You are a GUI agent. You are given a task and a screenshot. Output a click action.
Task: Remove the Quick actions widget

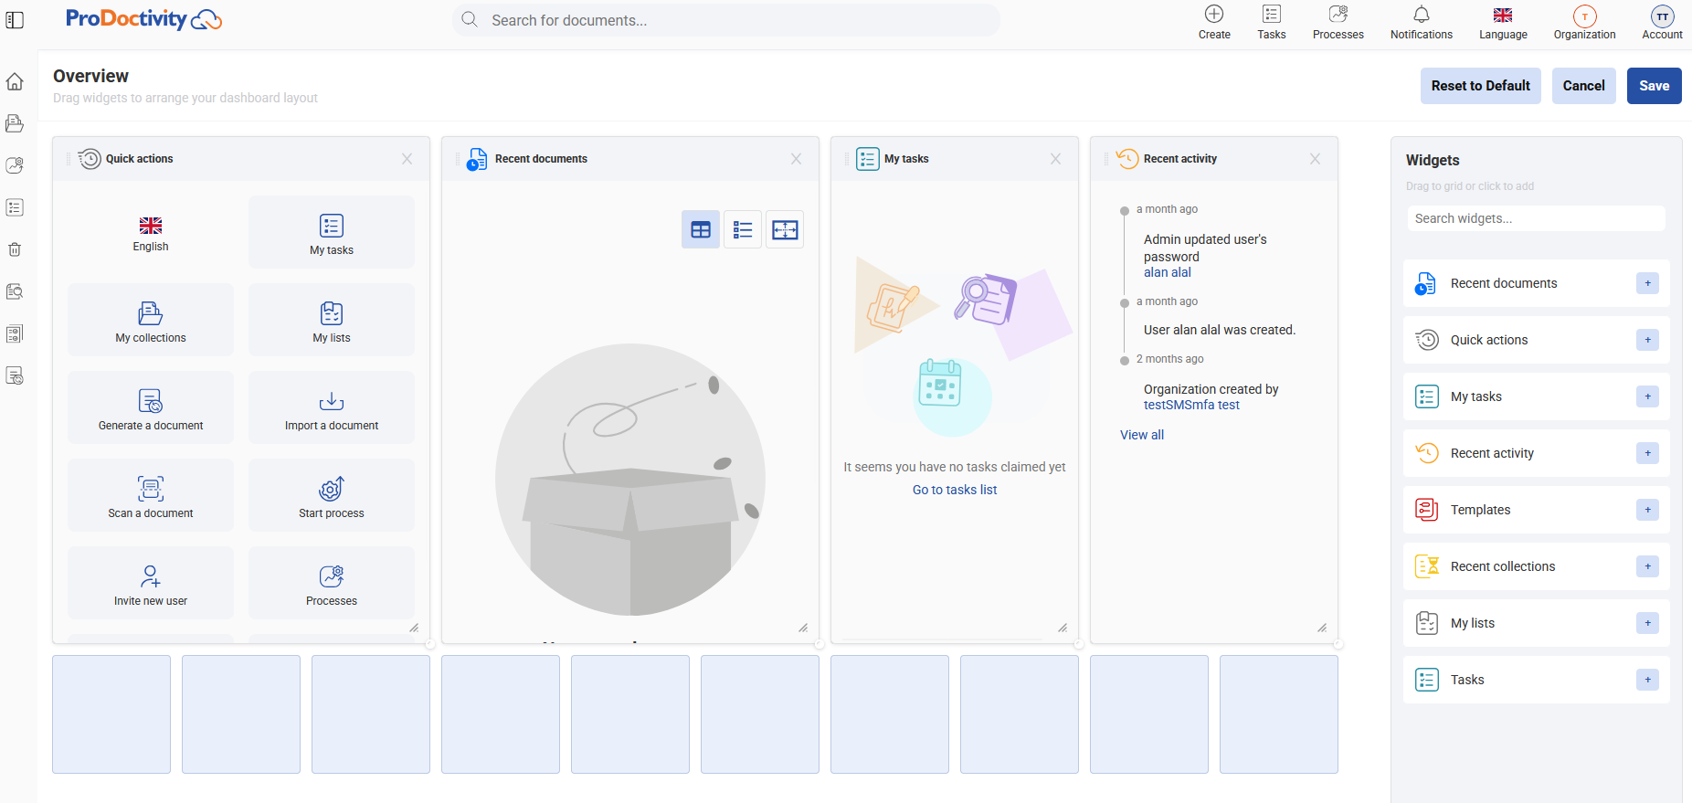pos(407,159)
